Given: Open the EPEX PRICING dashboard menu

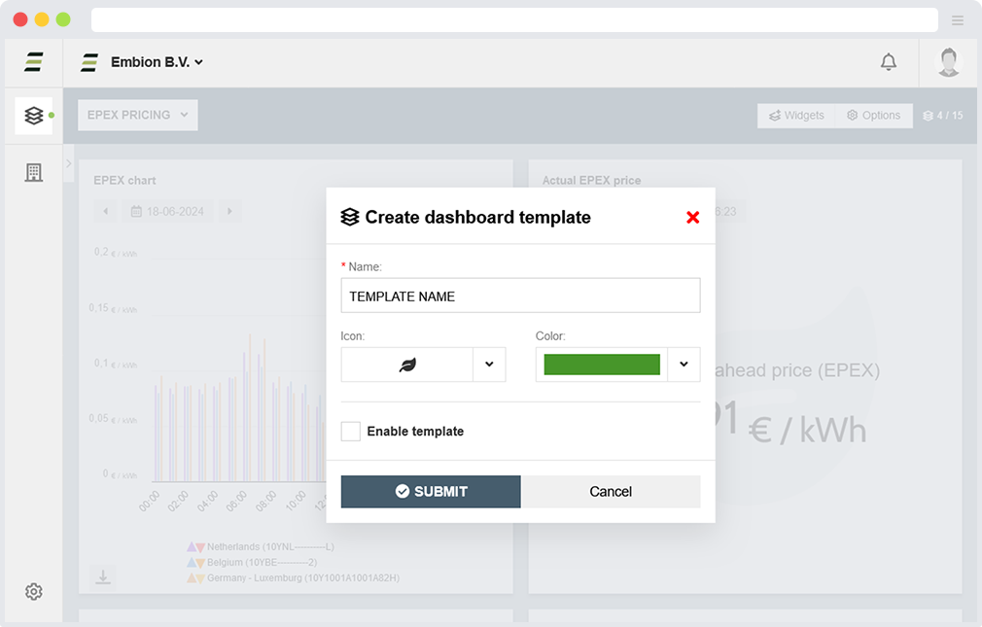Looking at the screenshot, I should pyautogui.click(x=137, y=115).
